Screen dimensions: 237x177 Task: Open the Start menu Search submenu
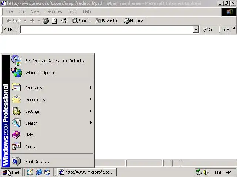click(52, 123)
